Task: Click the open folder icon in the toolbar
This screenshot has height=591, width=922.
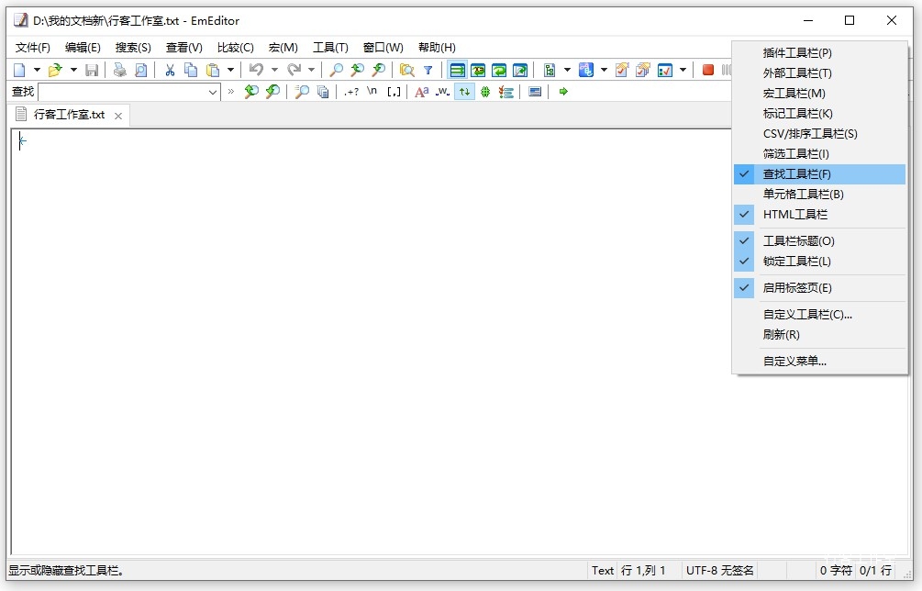Action: click(x=55, y=71)
